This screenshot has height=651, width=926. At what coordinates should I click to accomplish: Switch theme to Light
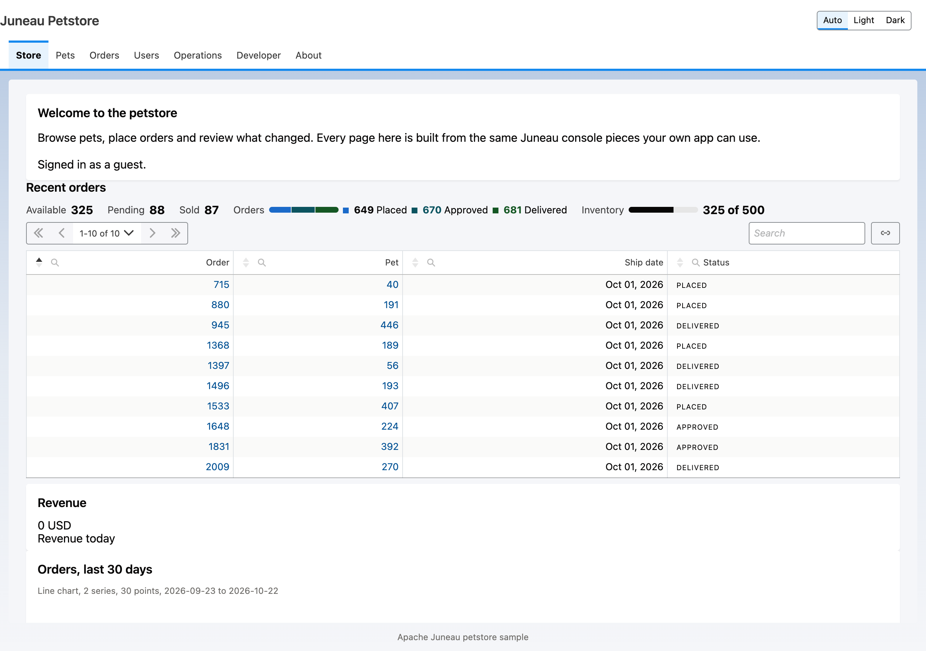click(863, 20)
